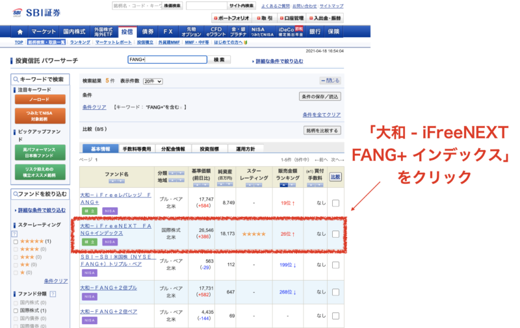Focus the 銘柄名・コード keyword input
The image size is (520, 328).
pos(136,6)
